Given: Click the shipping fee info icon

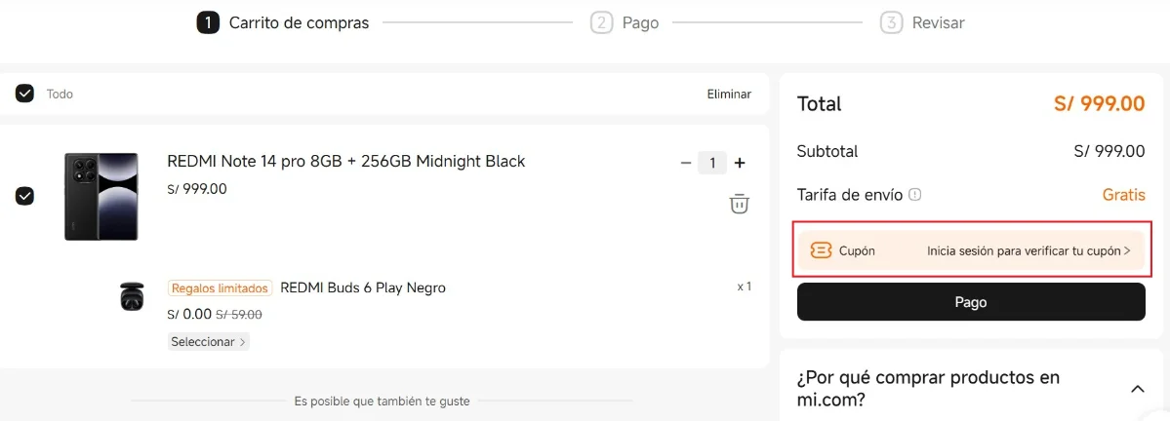Looking at the screenshot, I should (x=915, y=195).
